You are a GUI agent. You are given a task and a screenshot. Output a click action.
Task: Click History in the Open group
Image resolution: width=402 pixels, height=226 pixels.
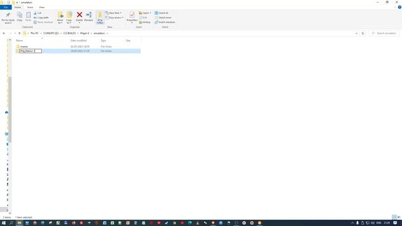tap(145, 23)
